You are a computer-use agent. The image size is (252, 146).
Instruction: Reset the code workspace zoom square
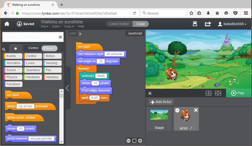point(134,141)
